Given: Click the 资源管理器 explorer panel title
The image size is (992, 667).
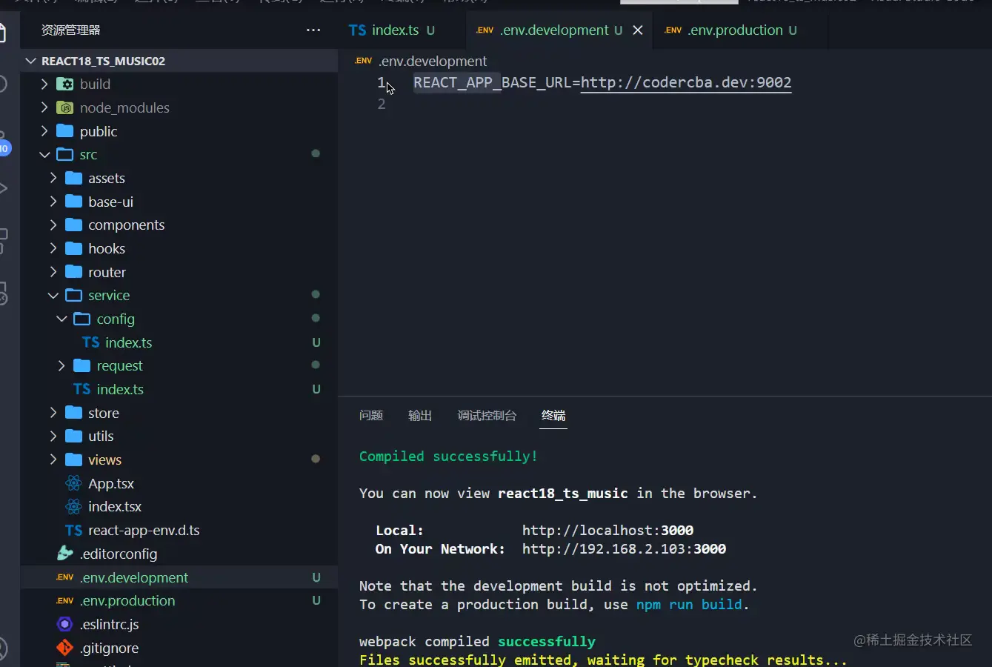Looking at the screenshot, I should coord(70,30).
